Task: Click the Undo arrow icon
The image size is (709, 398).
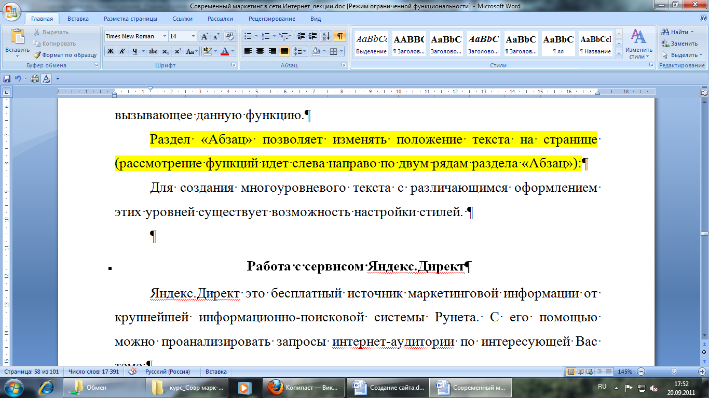Action: (x=18, y=79)
